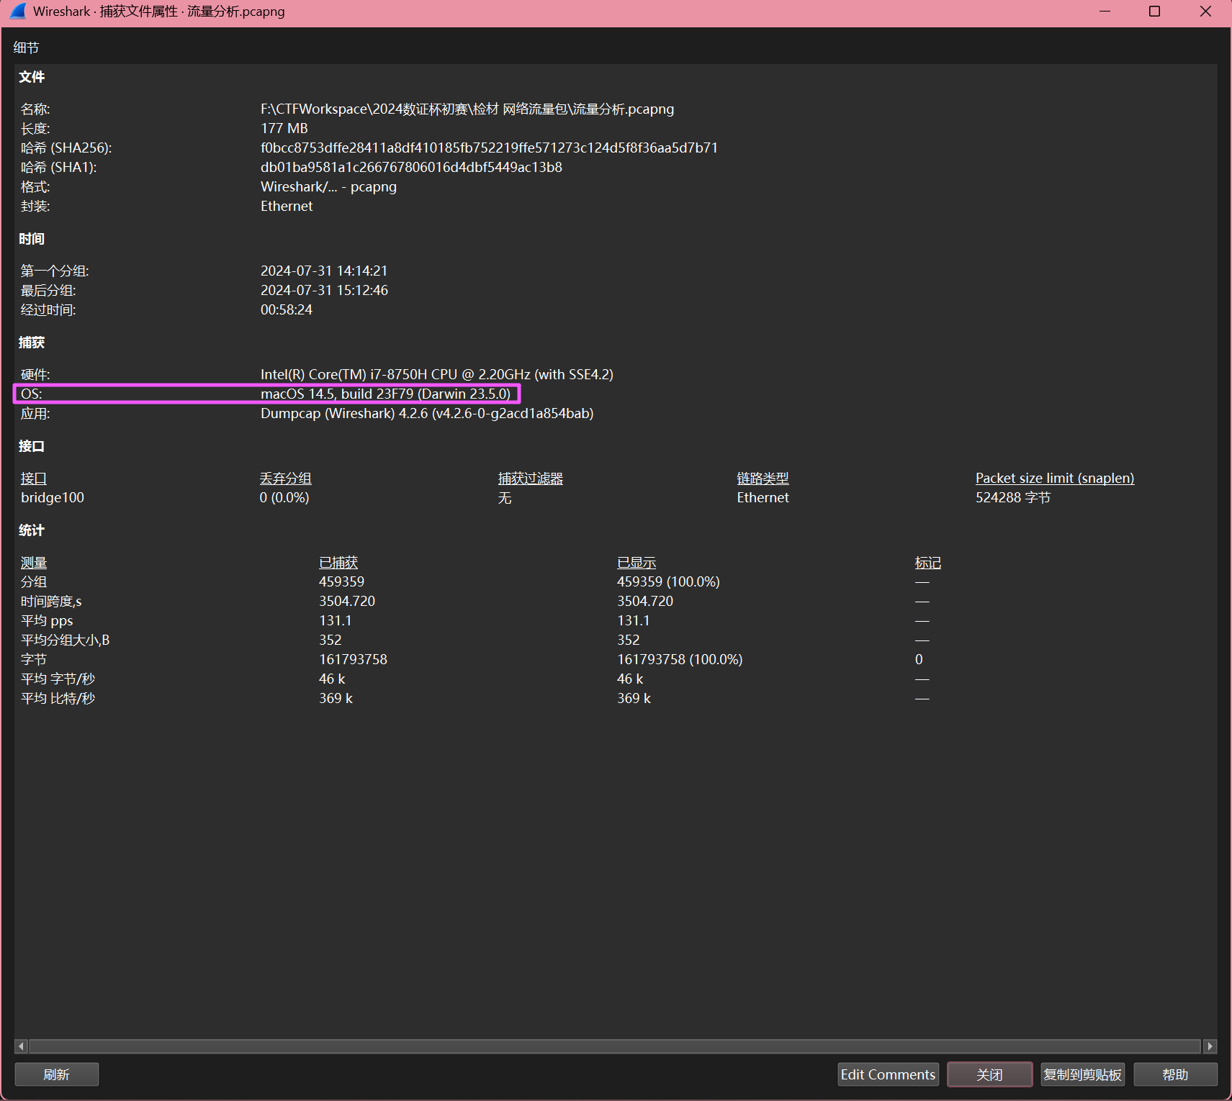Screen dimensions: 1232x1101
Task: Click Packet size limit (snaplen) header
Action: (x=1055, y=479)
